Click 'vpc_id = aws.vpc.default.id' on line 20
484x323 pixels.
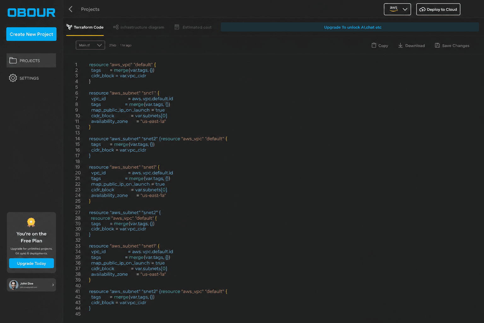[x=132, y=173]
